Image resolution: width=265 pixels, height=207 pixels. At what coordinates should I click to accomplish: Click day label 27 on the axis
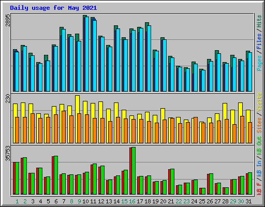(x=217, y=201)
